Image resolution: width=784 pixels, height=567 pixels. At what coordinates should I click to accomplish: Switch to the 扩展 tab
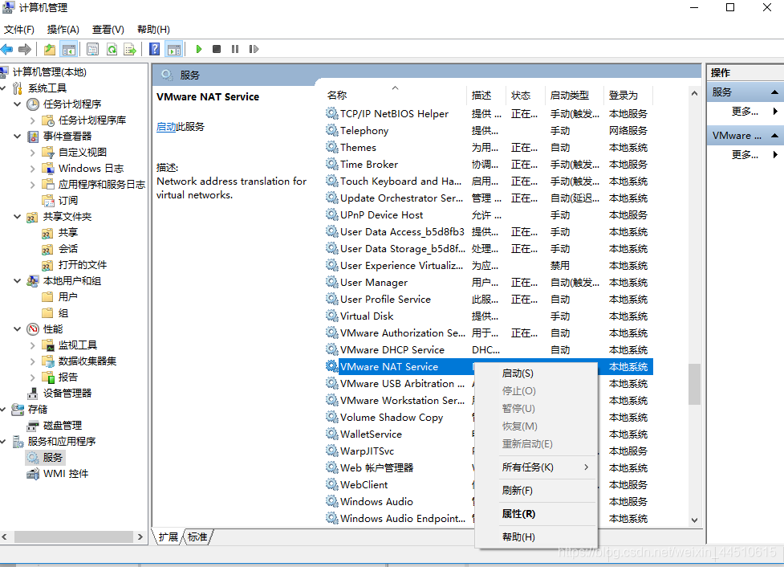[x=168, y=537]
